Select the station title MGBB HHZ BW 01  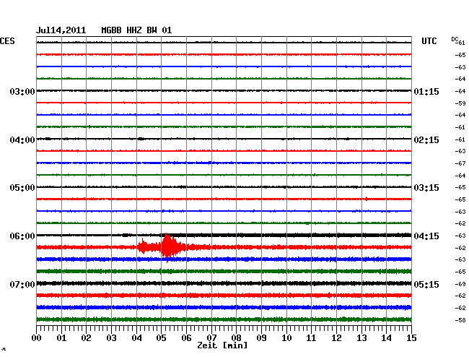136,30
